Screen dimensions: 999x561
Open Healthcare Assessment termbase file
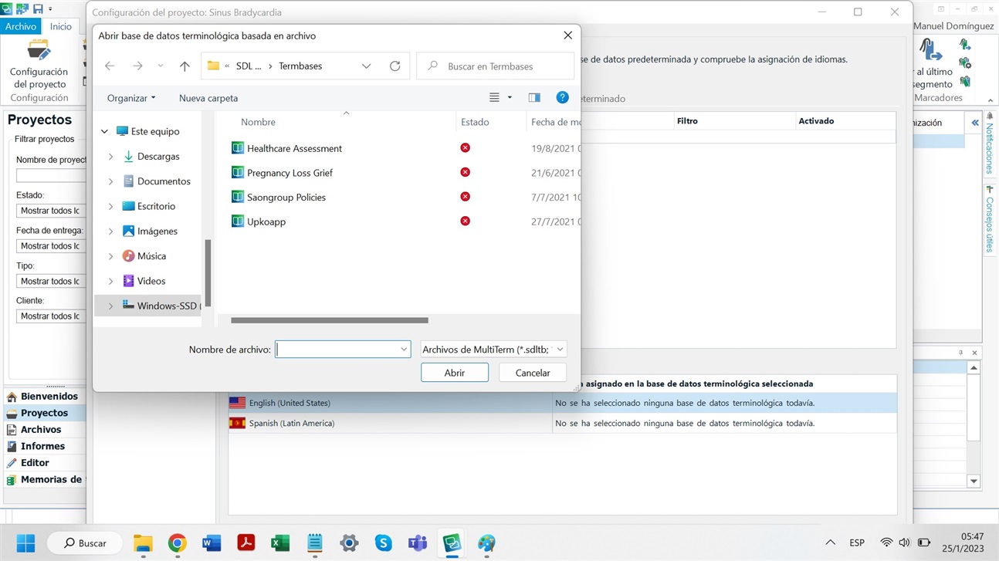[x=294, y=148]
